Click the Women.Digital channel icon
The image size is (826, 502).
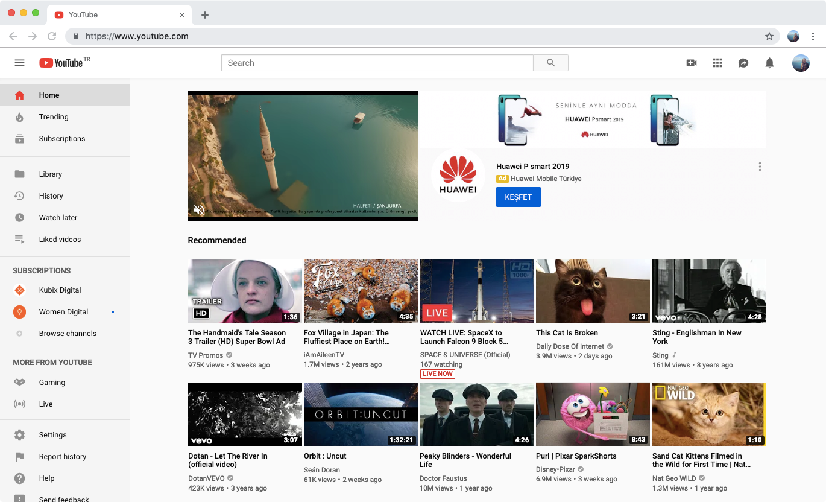click(19, 312)
